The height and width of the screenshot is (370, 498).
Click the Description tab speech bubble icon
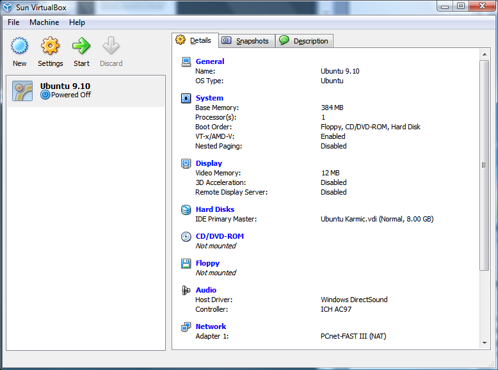pos(284,40)
